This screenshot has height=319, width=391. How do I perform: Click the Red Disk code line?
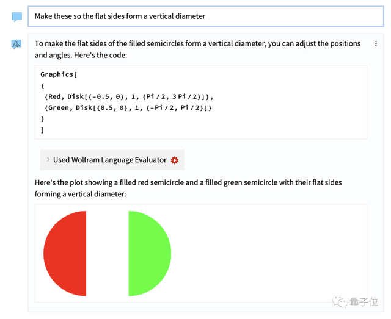coord(128,96)
